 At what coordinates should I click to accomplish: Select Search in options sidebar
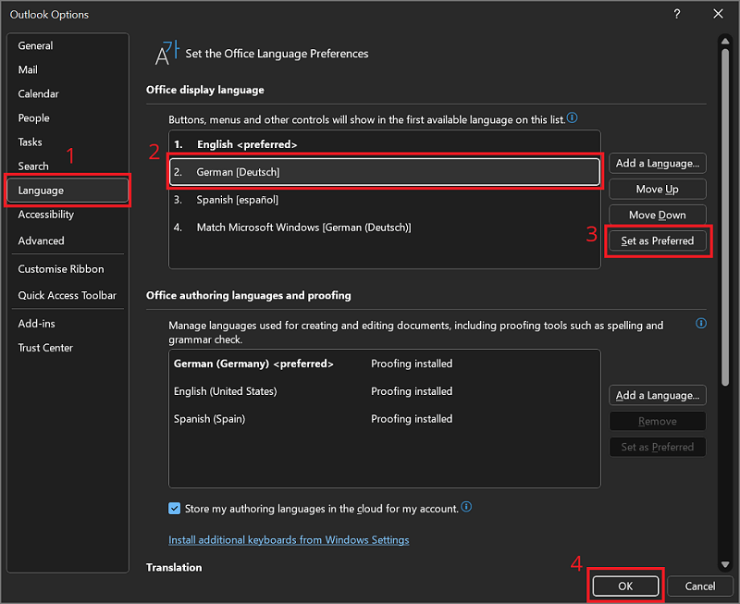[x=68, y=166]
